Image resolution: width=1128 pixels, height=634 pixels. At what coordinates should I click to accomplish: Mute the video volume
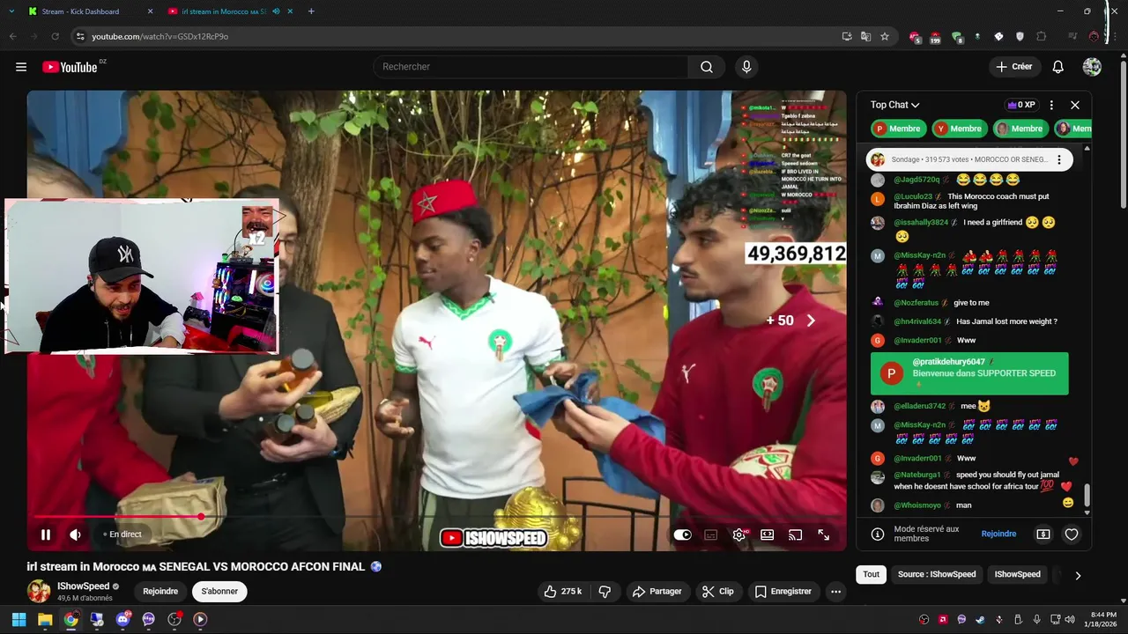(76, 534)
